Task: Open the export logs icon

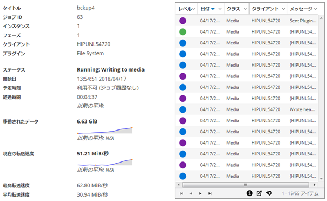Action: click(x=259, y=193)
